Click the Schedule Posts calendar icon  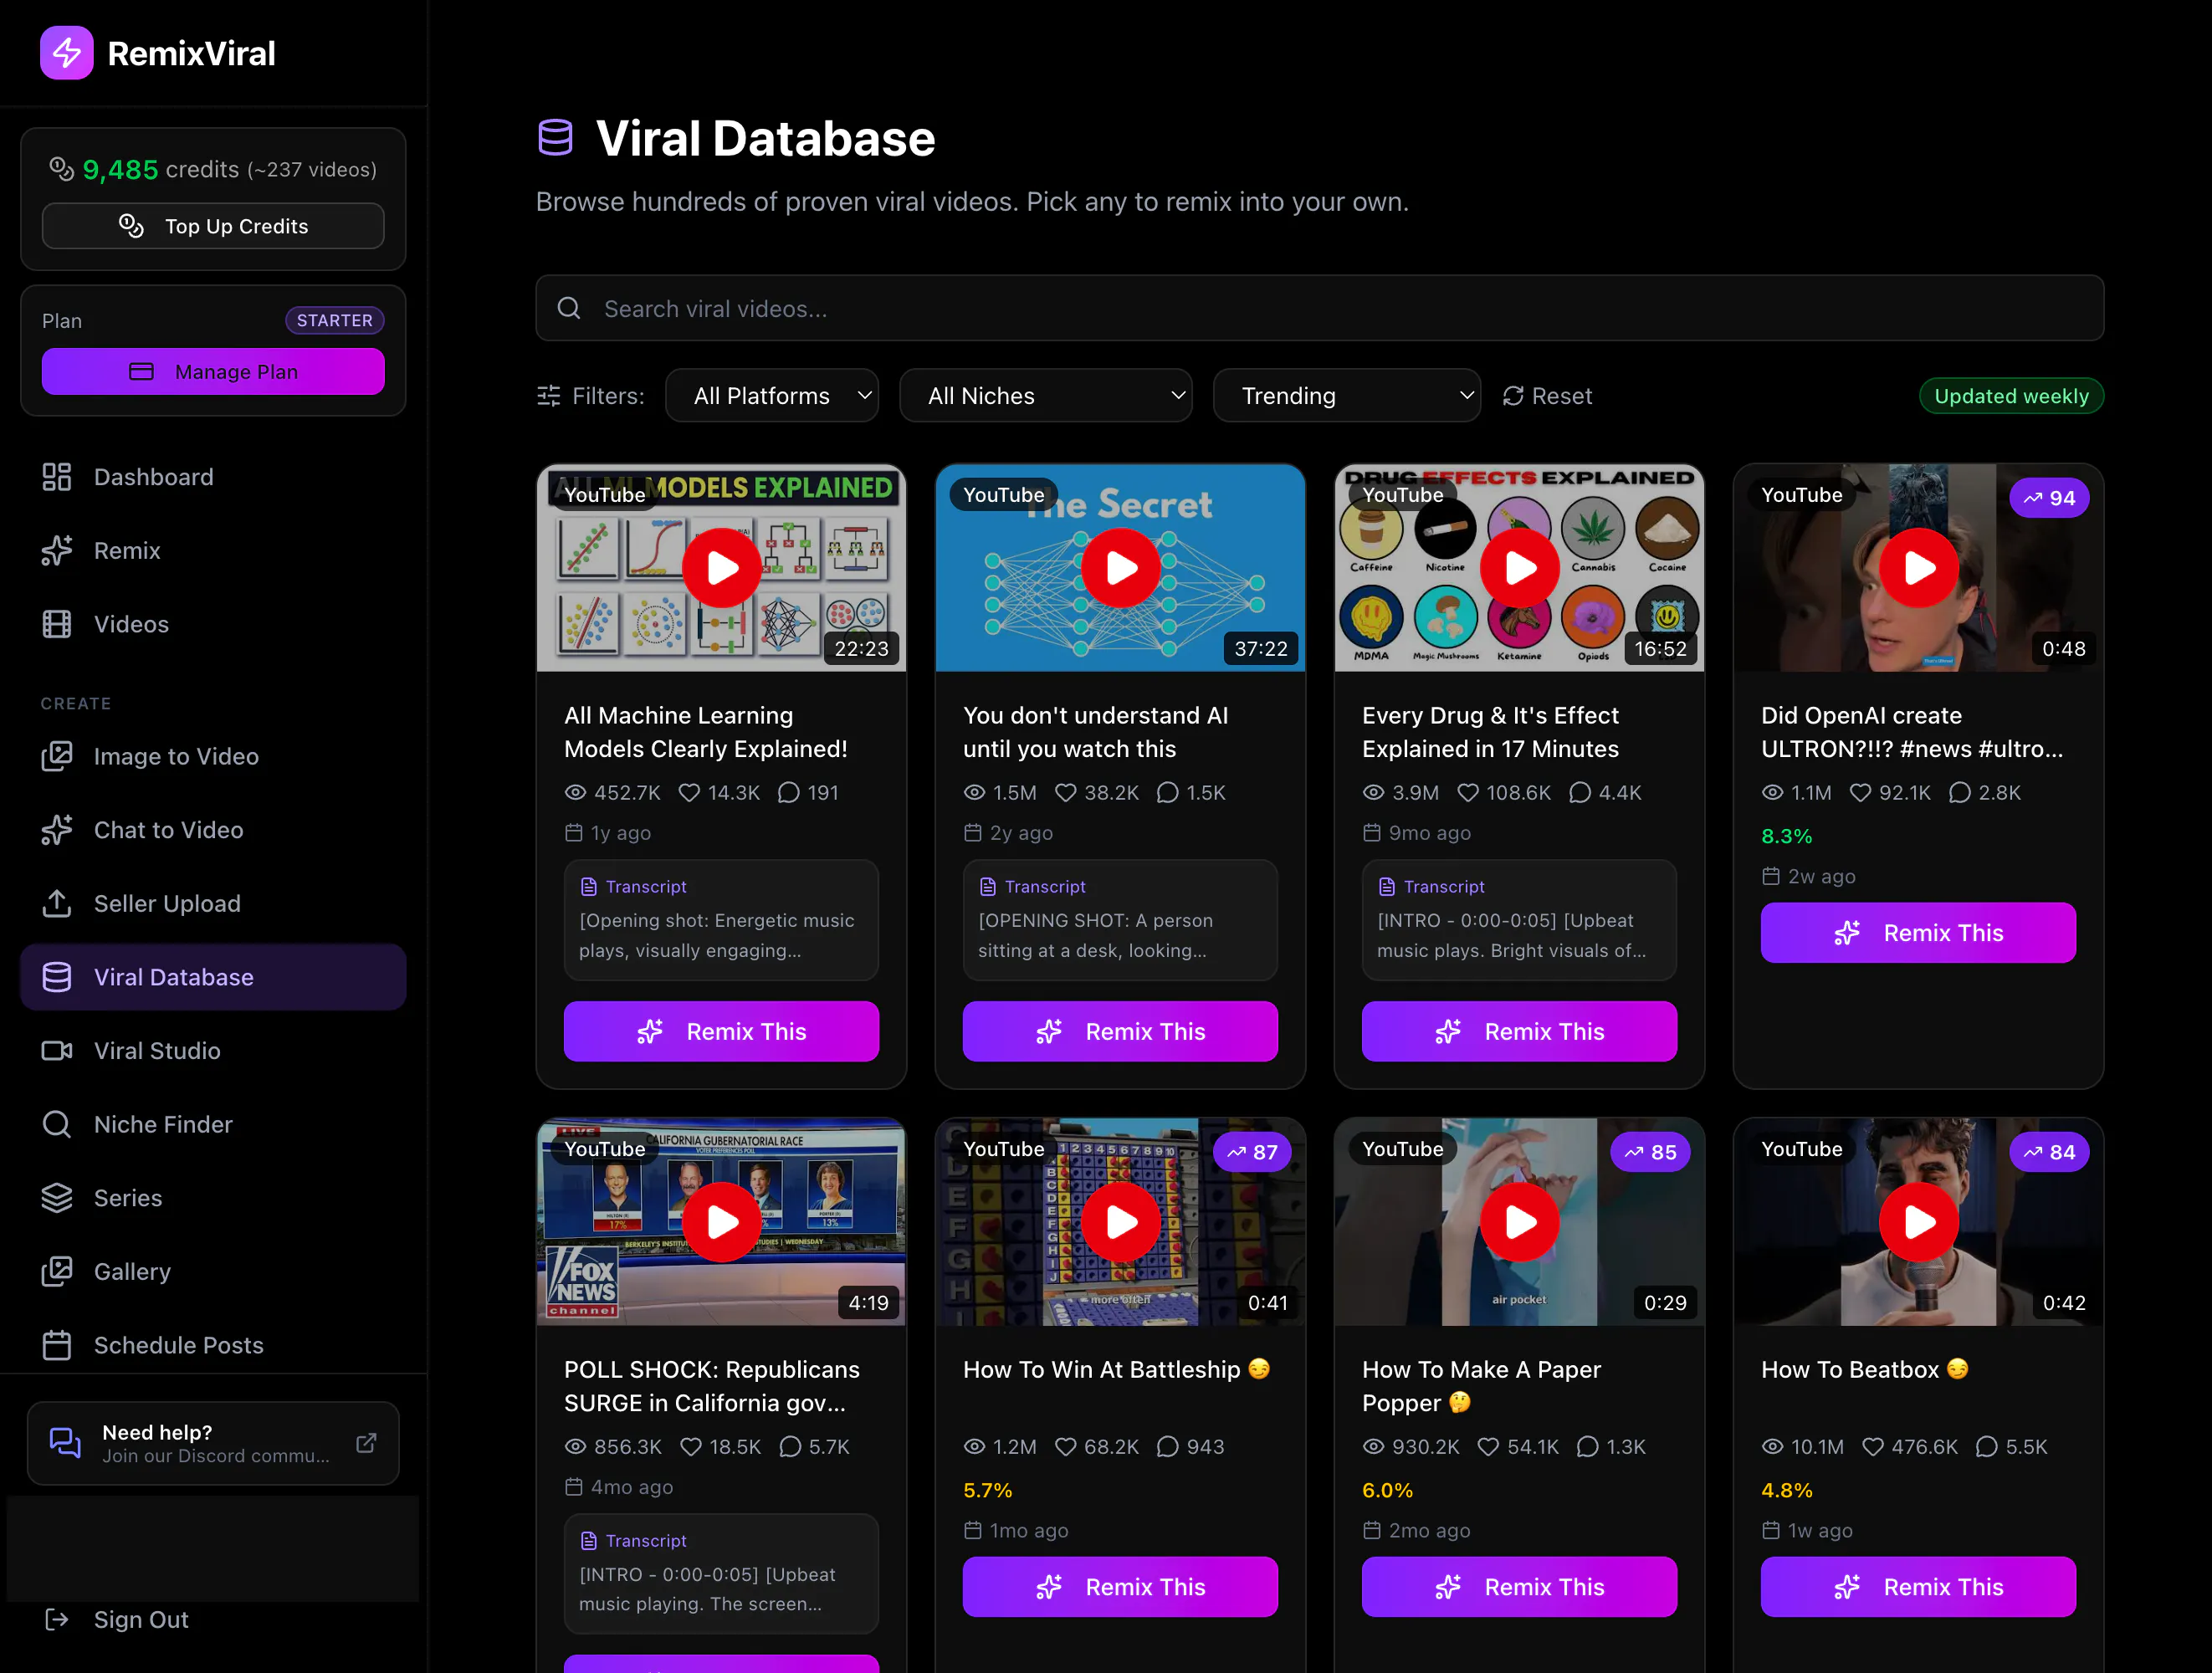tap(57, 1345)
